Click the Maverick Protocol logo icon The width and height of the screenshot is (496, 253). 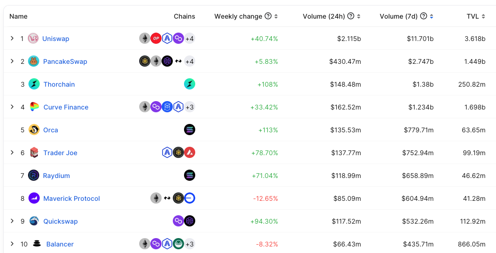pyautogui.click(x=34, y=198)
